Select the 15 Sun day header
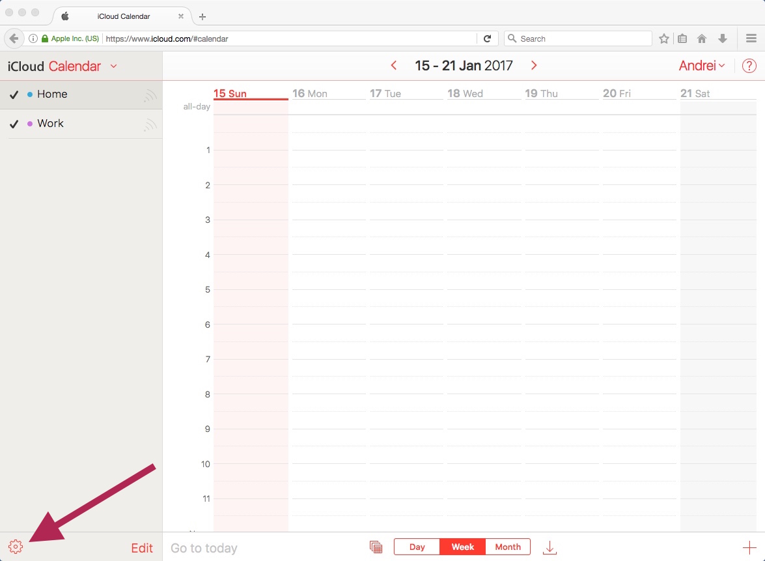The width and height of the screenshot is (765, 561). pos(230,93)
